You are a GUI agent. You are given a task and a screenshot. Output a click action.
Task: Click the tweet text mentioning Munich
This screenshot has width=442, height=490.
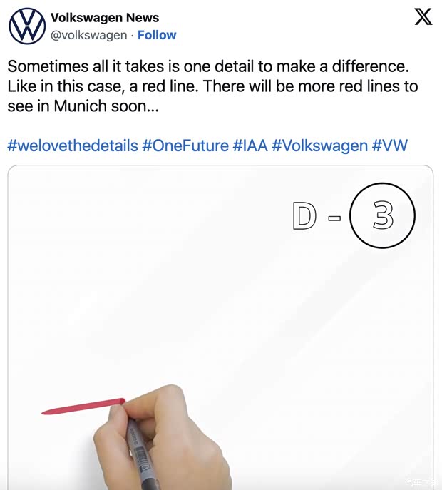tap(212, 86)
